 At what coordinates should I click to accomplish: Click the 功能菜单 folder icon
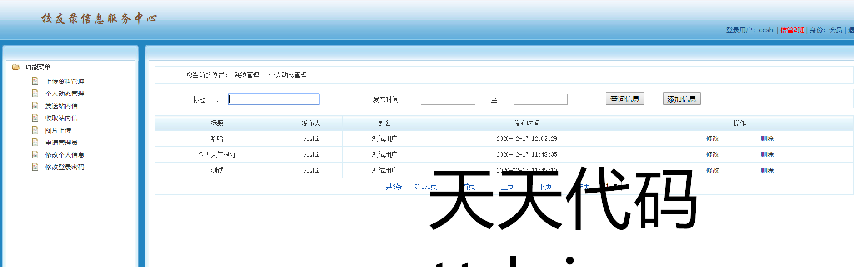tap(16, 67)
